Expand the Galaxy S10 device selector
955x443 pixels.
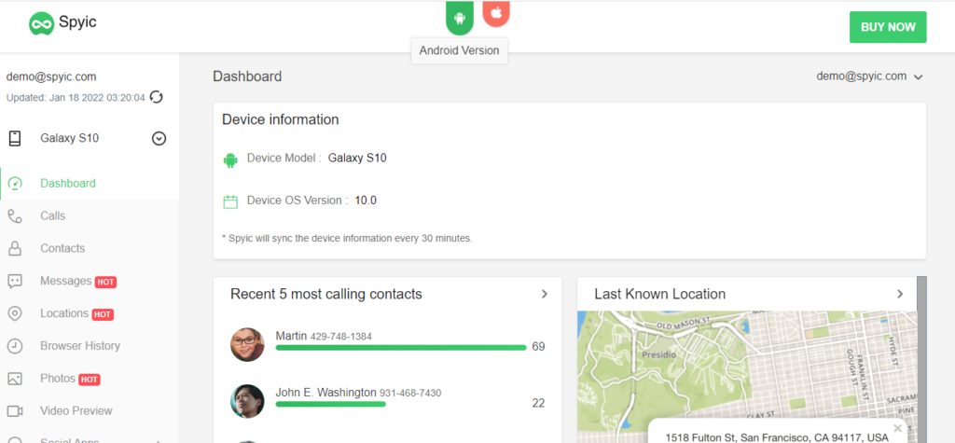[159, 139]
